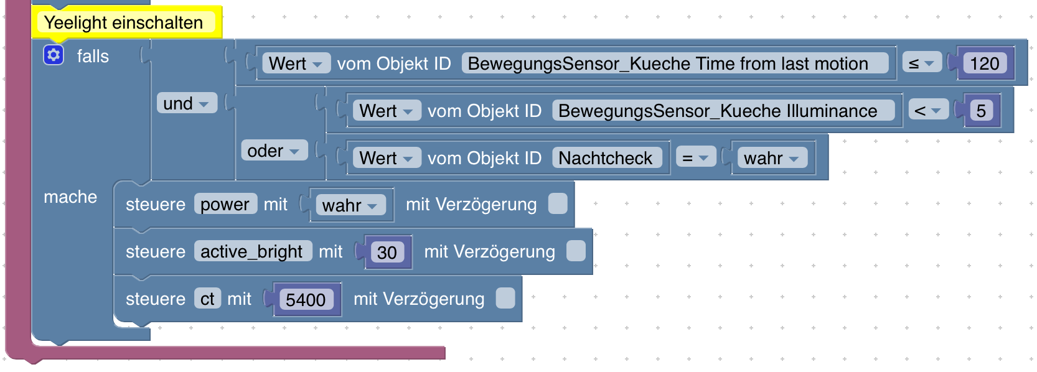Open the ≤ comparison operator dropdown
Viewport: 1037px width, 372px height.
[x=922, y=63]
